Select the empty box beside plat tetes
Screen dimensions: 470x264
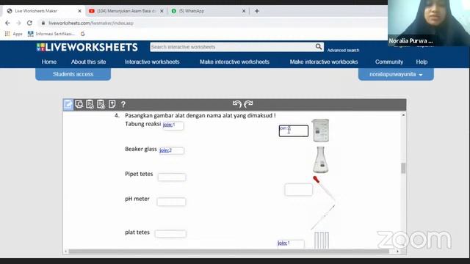tap(170, 234)
